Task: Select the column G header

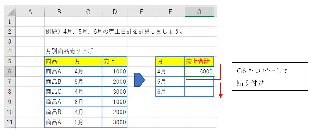Action: point(199,12)
